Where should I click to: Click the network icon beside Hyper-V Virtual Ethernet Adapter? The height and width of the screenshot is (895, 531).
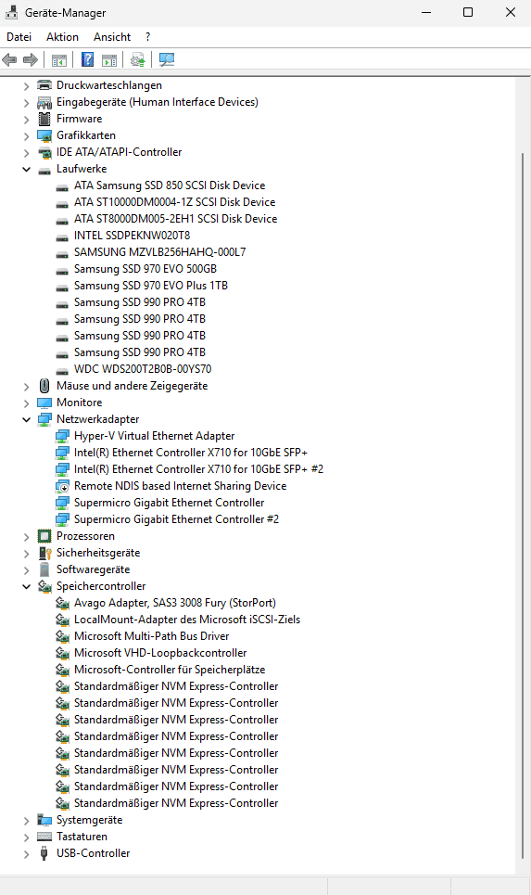point(62,436)
